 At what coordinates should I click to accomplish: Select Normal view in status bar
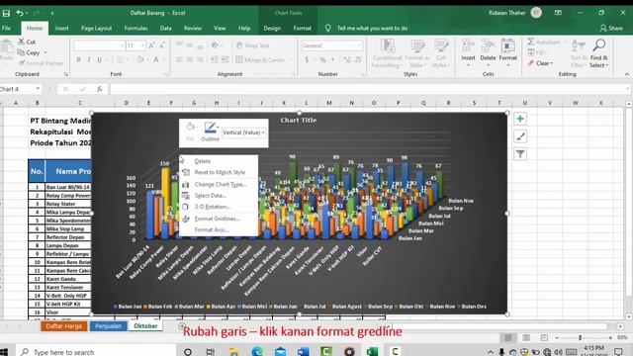(x=508, y=337)
